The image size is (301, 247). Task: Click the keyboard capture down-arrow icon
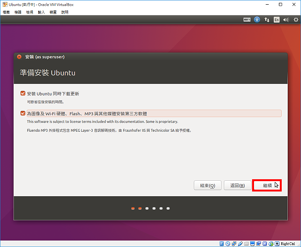click(x=277, y=244)
